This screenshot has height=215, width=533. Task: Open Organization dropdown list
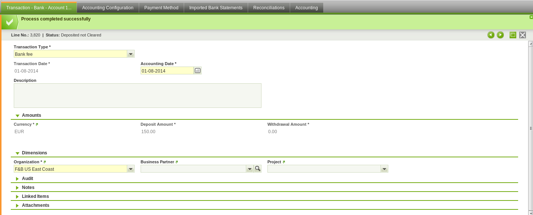click(x=131, y=169)
